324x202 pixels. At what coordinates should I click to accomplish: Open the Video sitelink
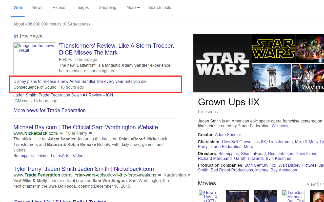(78, 156)
